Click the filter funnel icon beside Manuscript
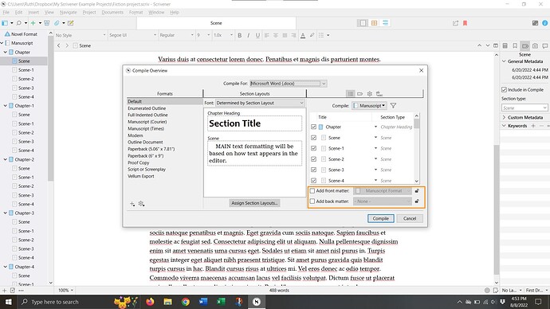This screenshot has width=550, height=309. [393, 105]
